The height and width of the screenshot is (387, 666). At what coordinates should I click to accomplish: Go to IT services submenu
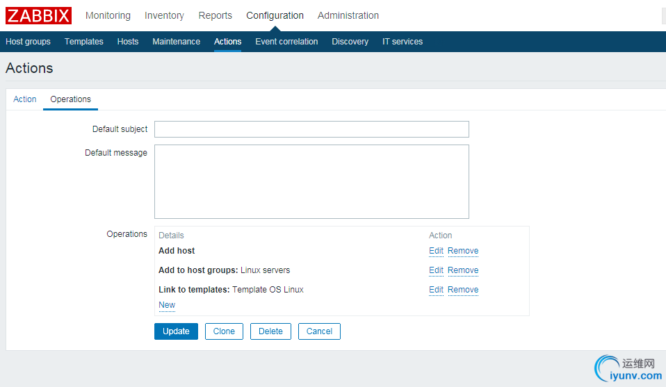tap(403, 42)
